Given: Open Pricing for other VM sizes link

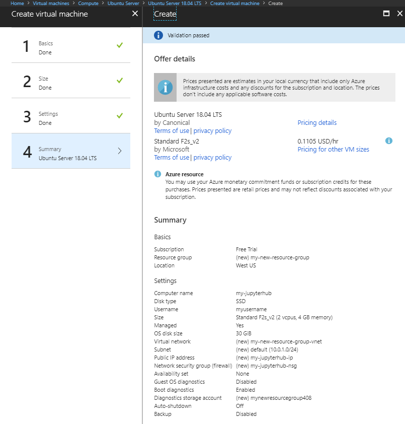Looking at the screenshot, I should click(333, 150).
